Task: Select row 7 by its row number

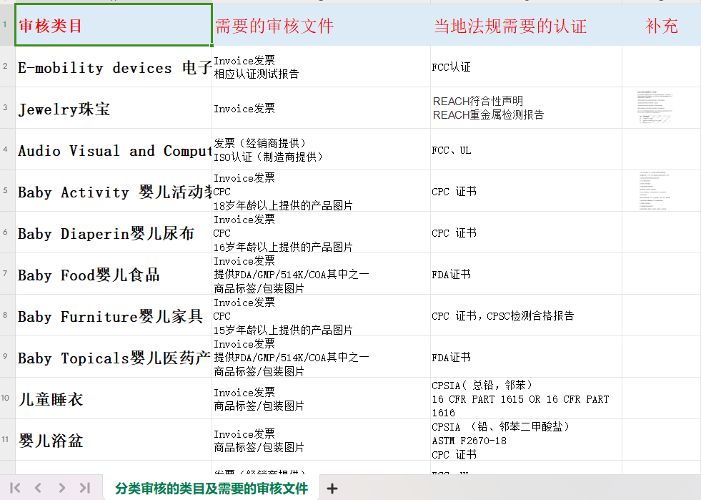Action: 6,274
